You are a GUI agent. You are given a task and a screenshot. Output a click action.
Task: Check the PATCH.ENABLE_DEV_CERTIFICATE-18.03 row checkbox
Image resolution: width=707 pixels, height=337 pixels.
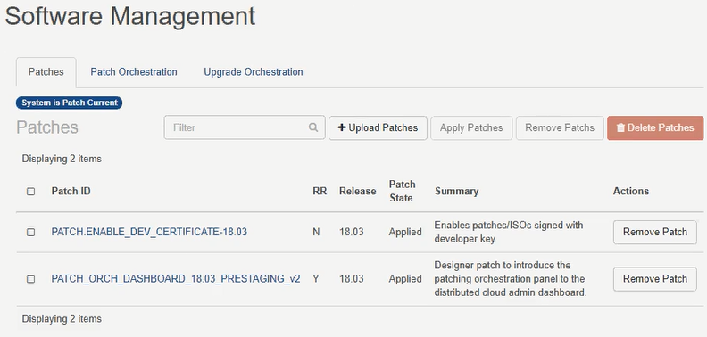click(30, 233)
